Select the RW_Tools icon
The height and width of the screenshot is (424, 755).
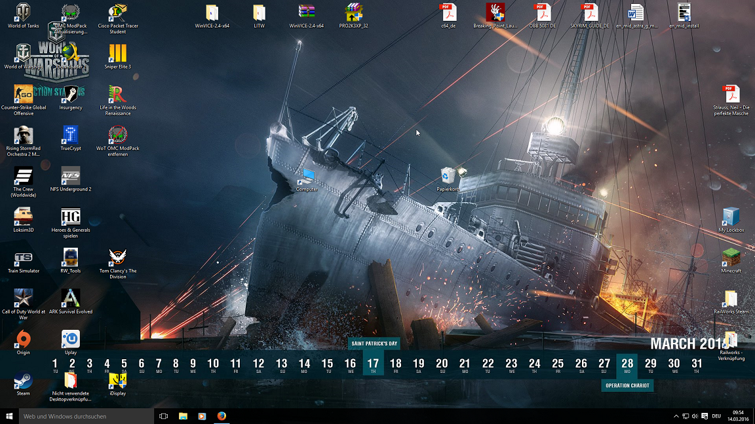tap(70, 260)
